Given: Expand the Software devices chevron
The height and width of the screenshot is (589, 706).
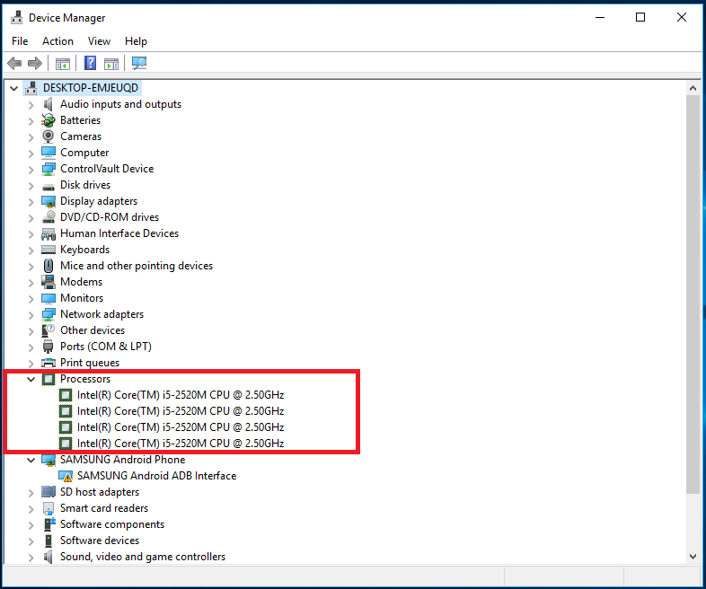Looking at the screenshot, I should [x=31, y=541].
